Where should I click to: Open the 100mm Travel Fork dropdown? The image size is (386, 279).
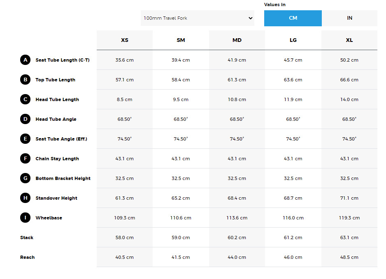198,18
